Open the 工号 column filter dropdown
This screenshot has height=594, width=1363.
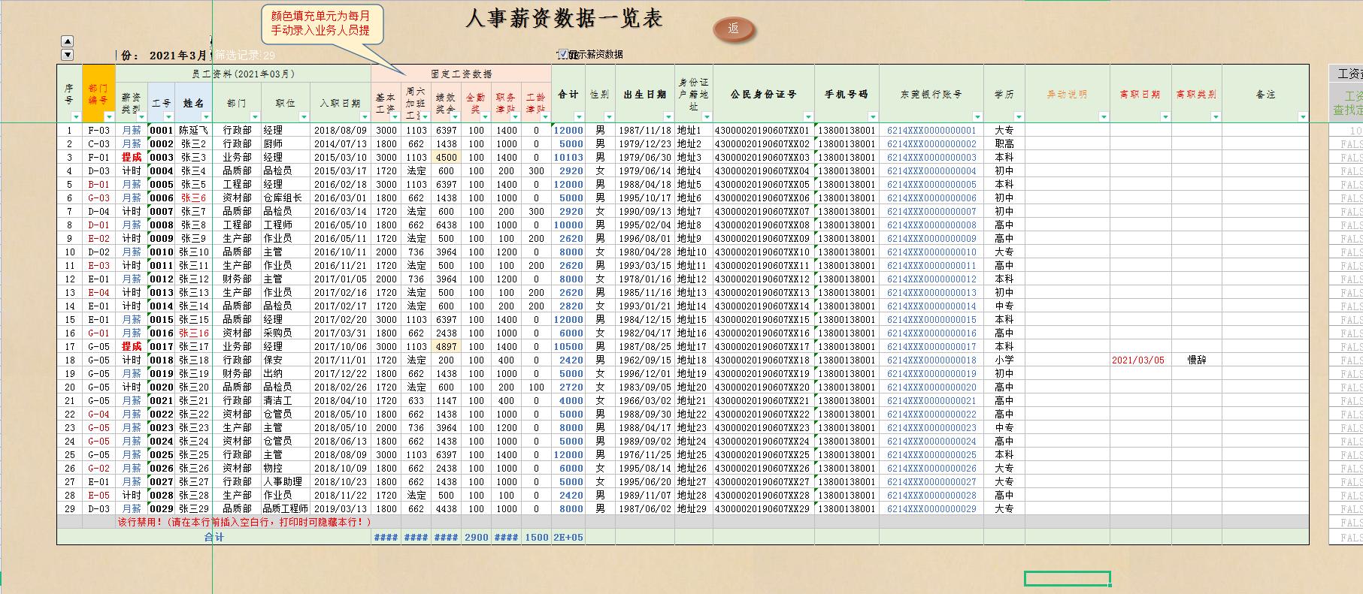(x=168, y=116)
